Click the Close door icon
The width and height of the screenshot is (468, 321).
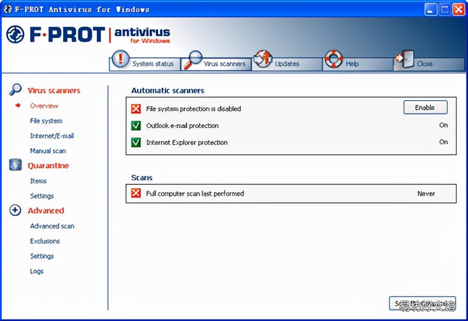coord(405,58)
